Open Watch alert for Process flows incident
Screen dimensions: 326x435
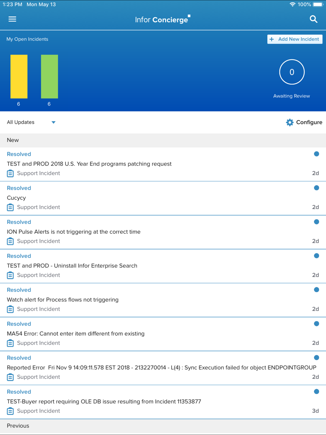pyautogui.click(x=163, y=300)
